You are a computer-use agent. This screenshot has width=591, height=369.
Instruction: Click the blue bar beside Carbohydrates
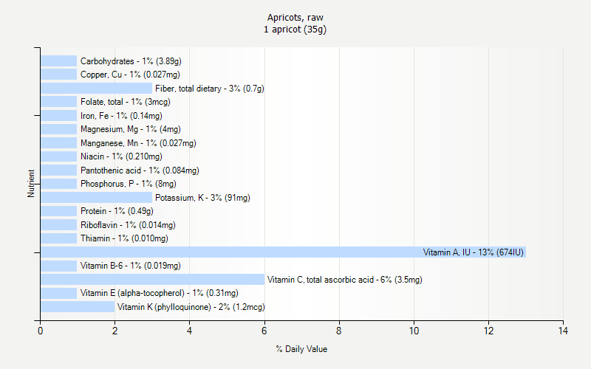59,61
